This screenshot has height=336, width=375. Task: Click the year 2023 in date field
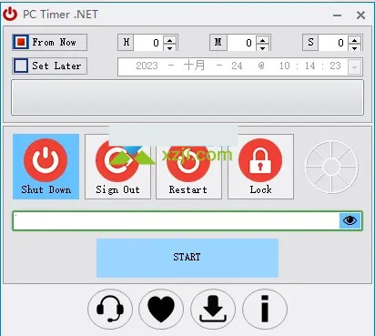147,66
